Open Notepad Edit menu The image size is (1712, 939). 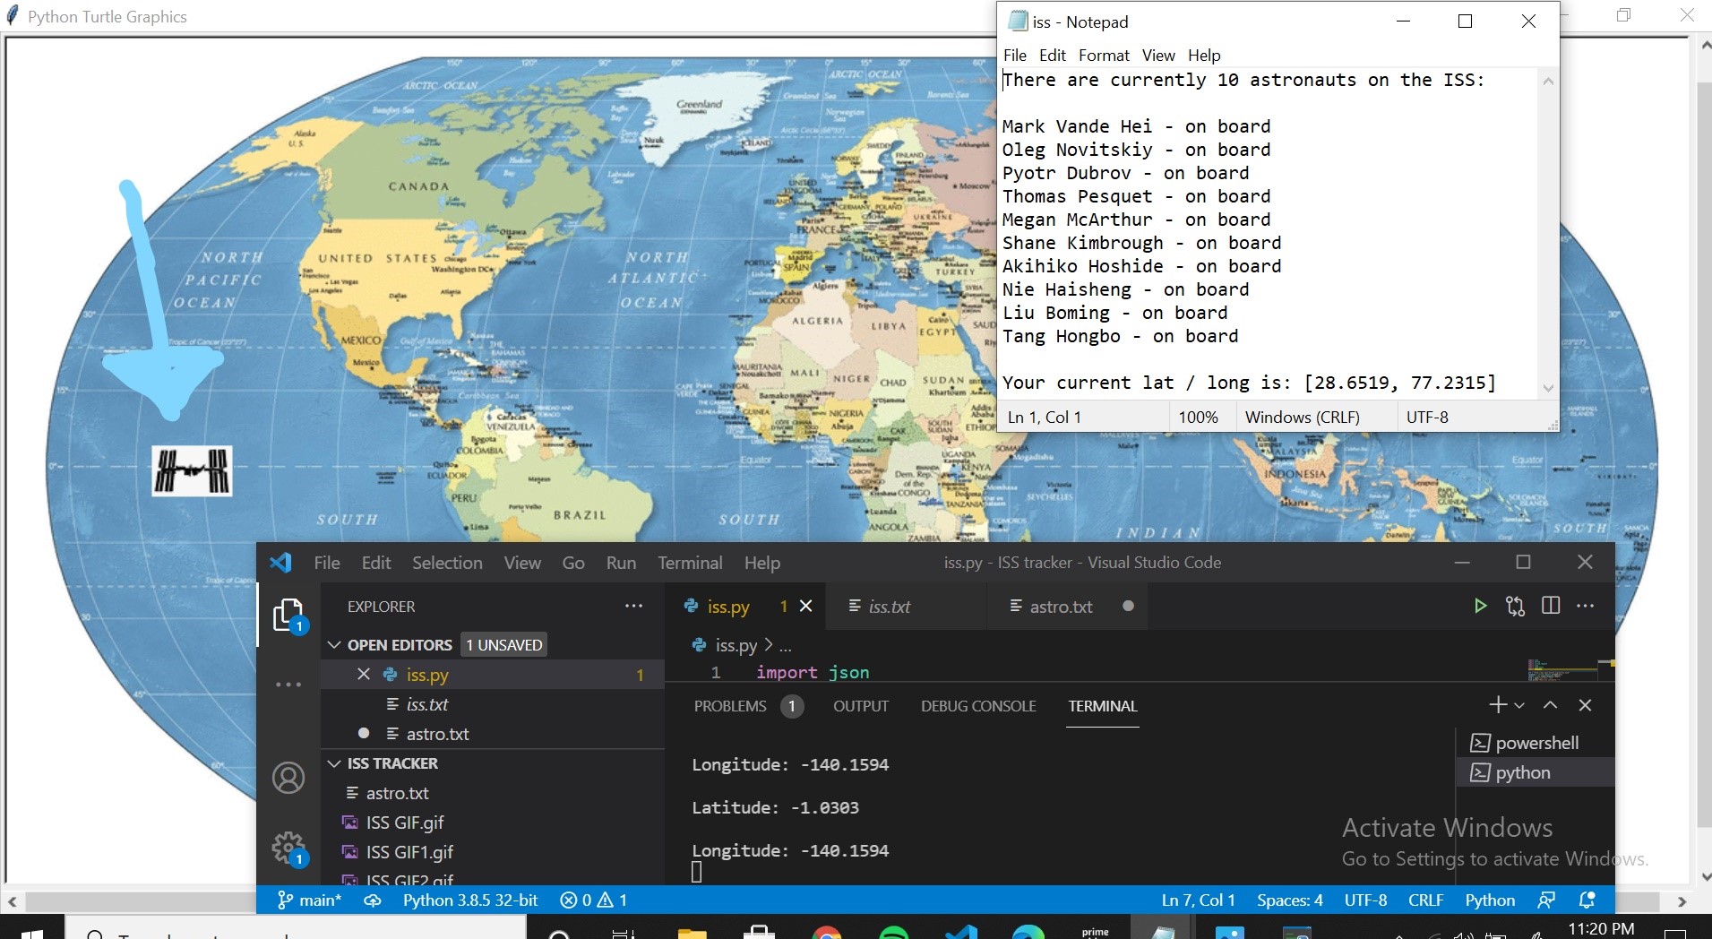click(x=1052, y=56)
